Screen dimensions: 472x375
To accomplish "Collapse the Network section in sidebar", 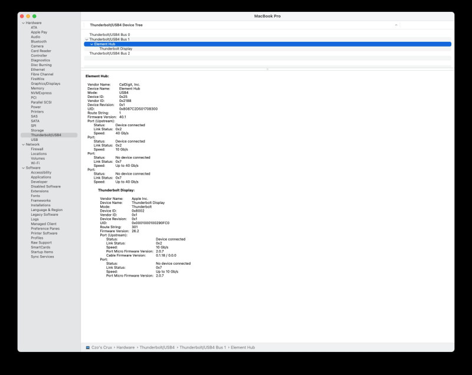I will (x=23, y=144).
